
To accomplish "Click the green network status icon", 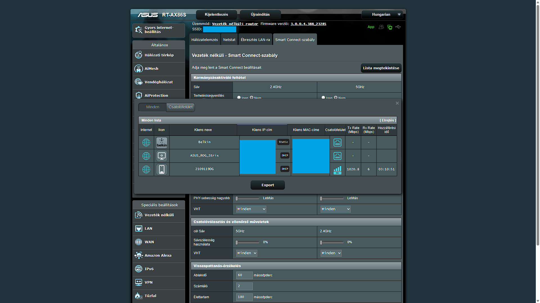I will 390,27.
